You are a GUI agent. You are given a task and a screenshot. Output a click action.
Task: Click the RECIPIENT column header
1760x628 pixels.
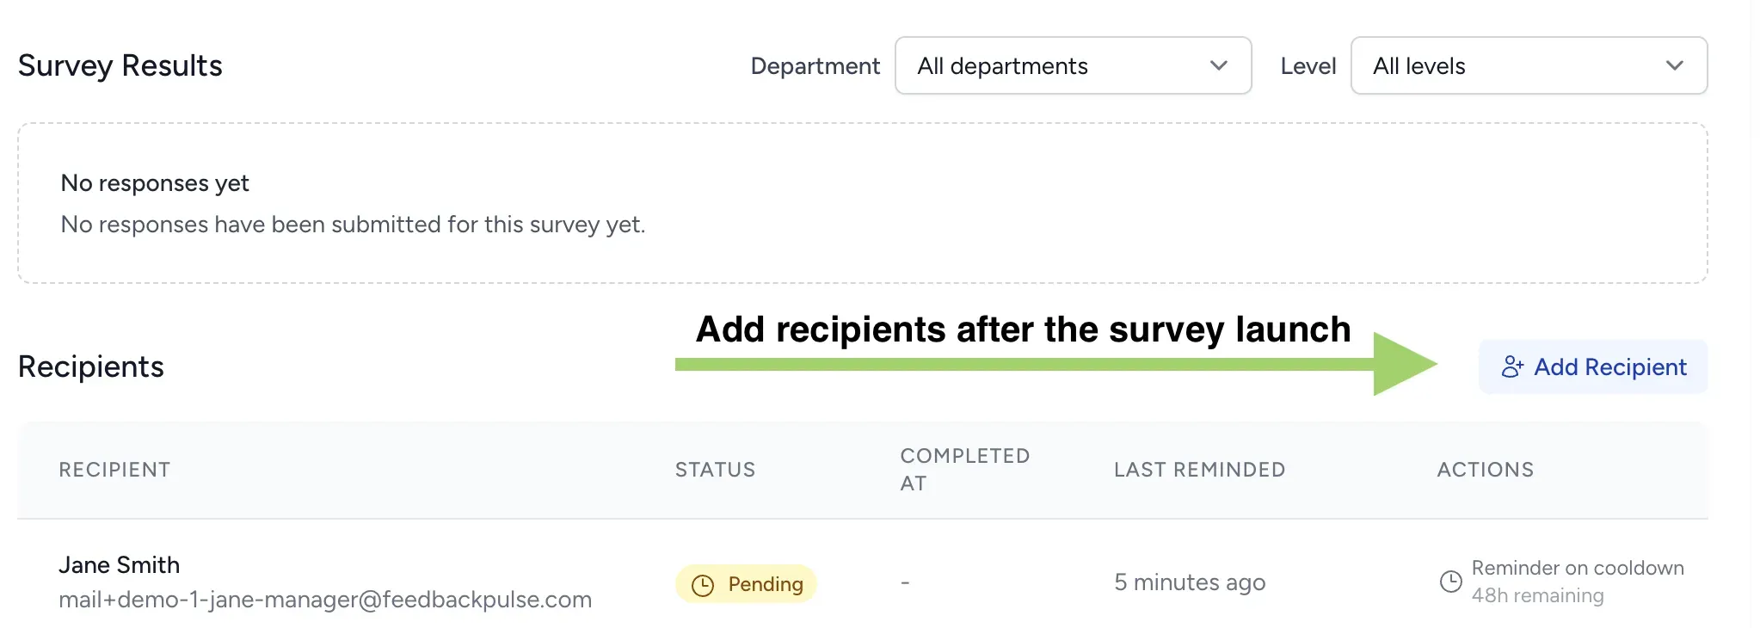pyautogui.click(x=114, y=470)
